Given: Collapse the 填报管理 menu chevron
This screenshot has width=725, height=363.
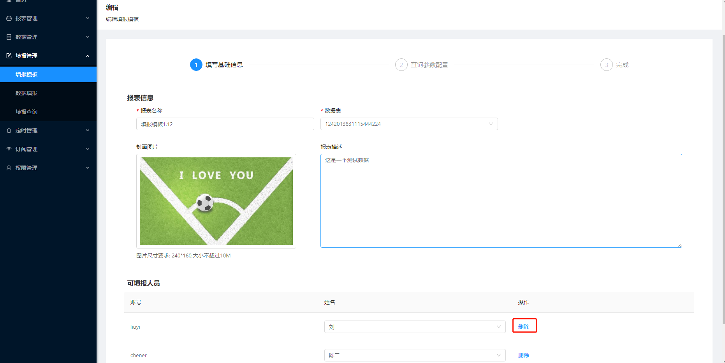Looking at the screenshot, I should 88,56.
